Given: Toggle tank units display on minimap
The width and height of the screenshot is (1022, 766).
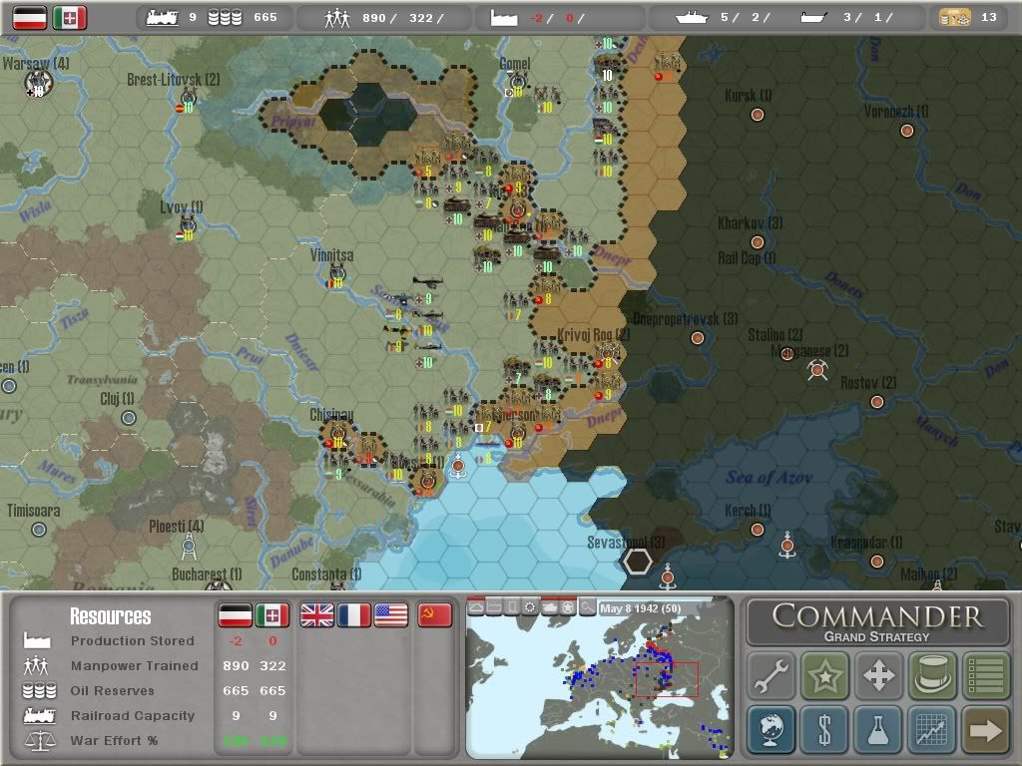Looking at the screenshot, I should pyautogui.click(x=550, y=607).
